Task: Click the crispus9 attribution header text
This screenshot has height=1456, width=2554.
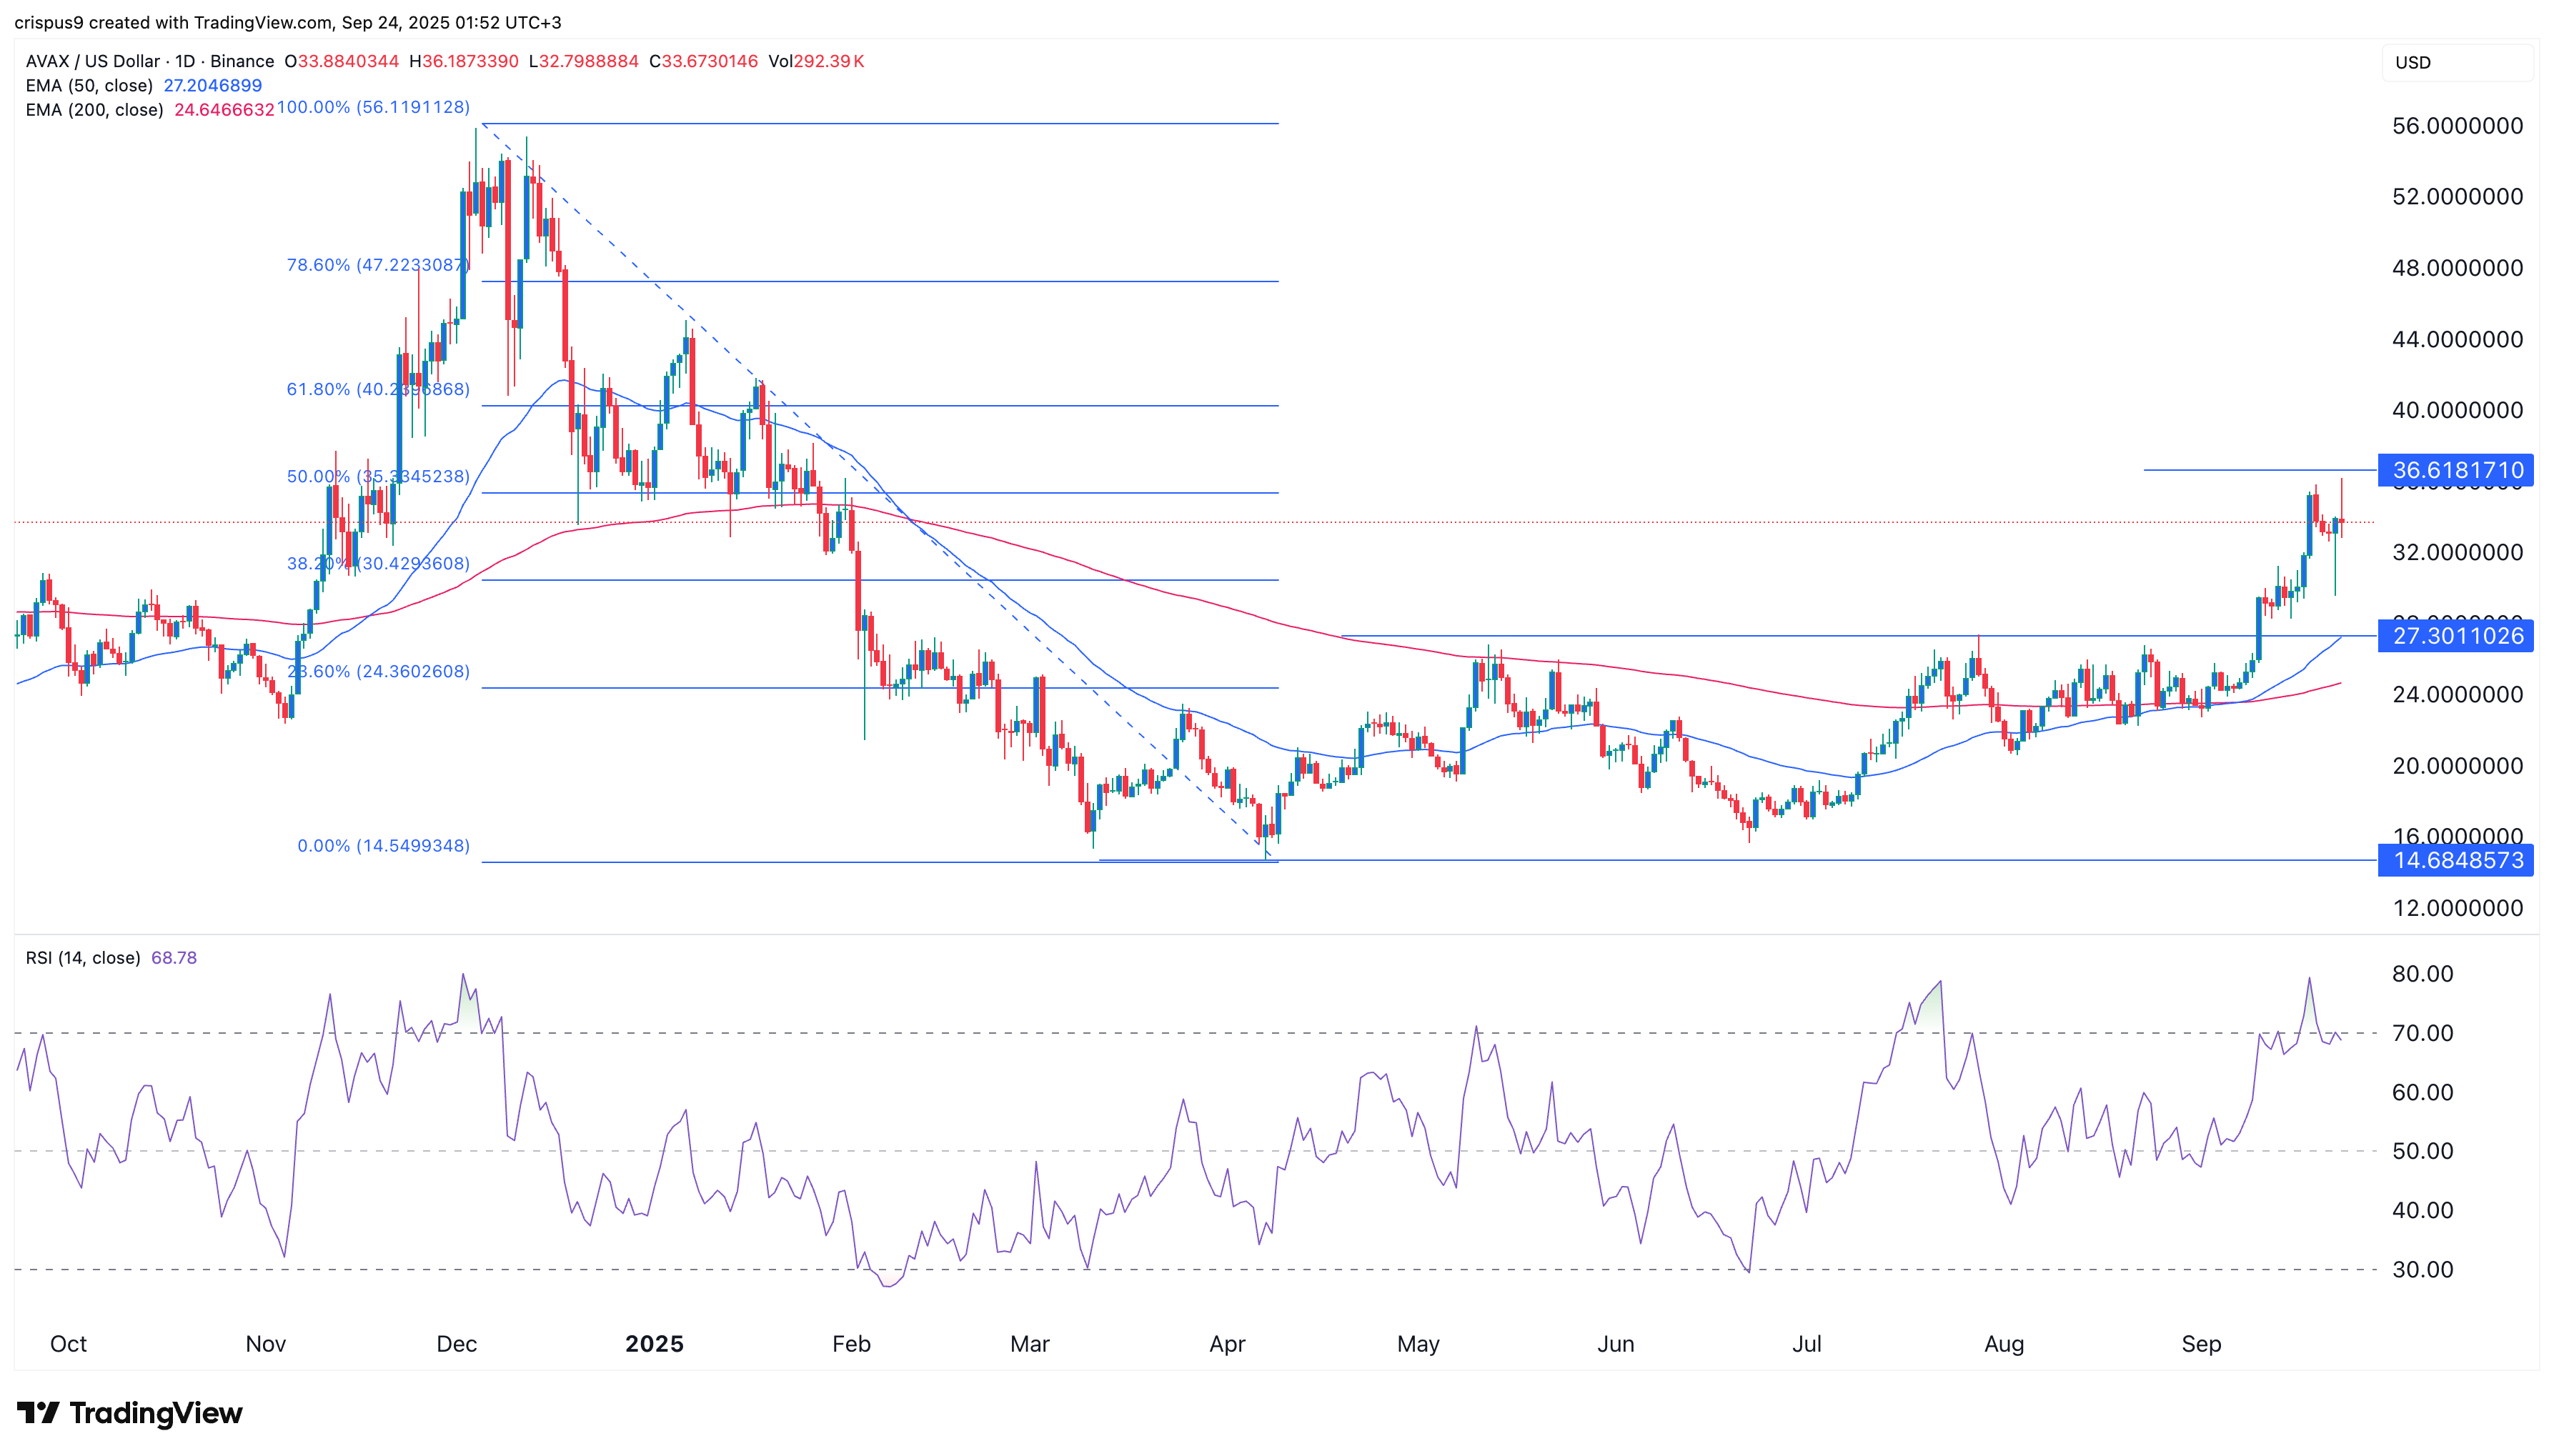Action: (x=288, y=22)
